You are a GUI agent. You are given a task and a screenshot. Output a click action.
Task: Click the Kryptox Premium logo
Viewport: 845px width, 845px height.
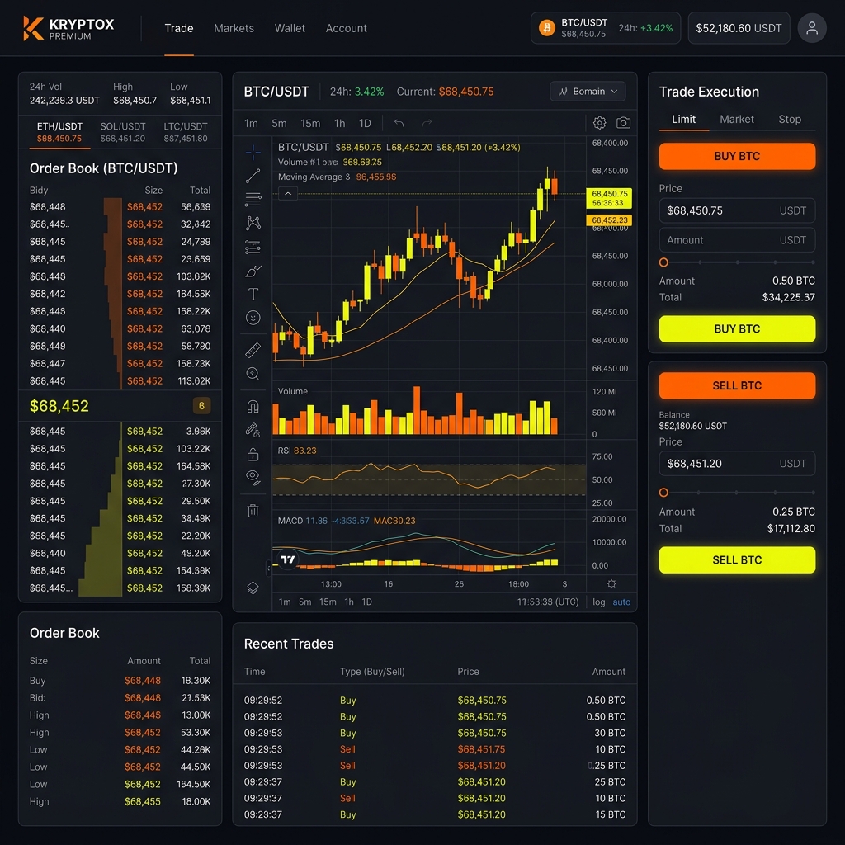coord(68,28)
